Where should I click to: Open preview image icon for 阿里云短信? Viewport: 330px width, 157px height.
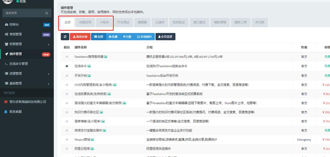coord(92,149)
